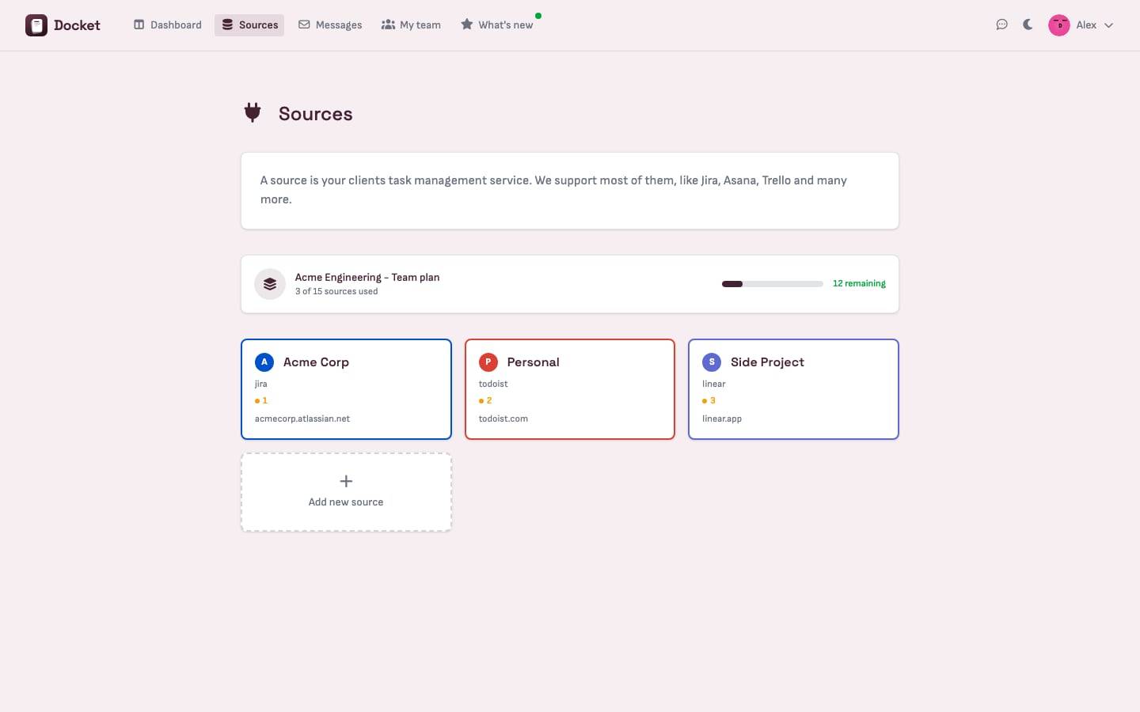The height and width of the screenshot is (712, 1140).
Task: Click the Add new source label
Action: (x=346, y=502)
